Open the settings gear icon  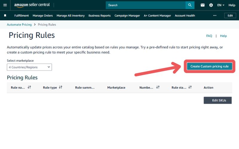click(211, 5)
